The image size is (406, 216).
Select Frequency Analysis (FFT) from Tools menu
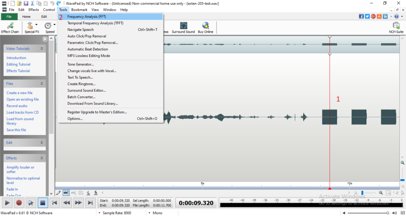(86, 17)
